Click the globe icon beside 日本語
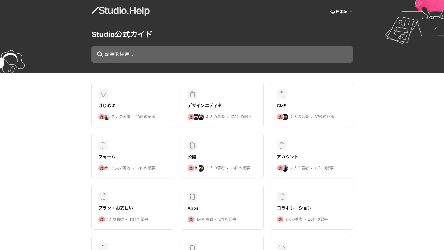Image resolution: width=444 pixels, height=250 pixels. coord(332,12)
